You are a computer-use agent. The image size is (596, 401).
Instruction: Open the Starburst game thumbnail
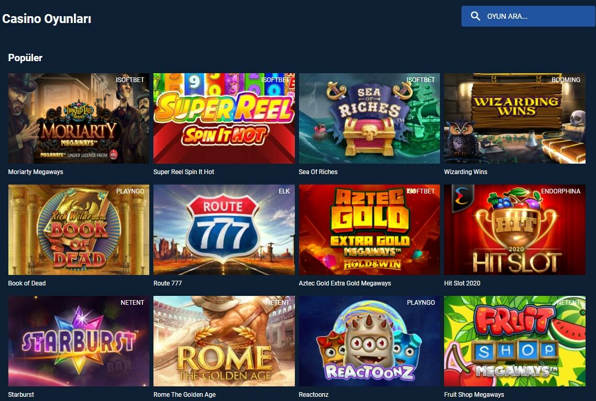click(x=79, y=341)
